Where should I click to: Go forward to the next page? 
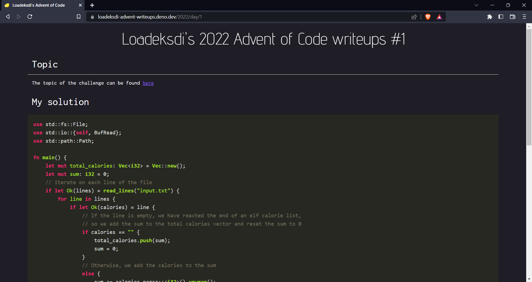click(x=19, y=17)
